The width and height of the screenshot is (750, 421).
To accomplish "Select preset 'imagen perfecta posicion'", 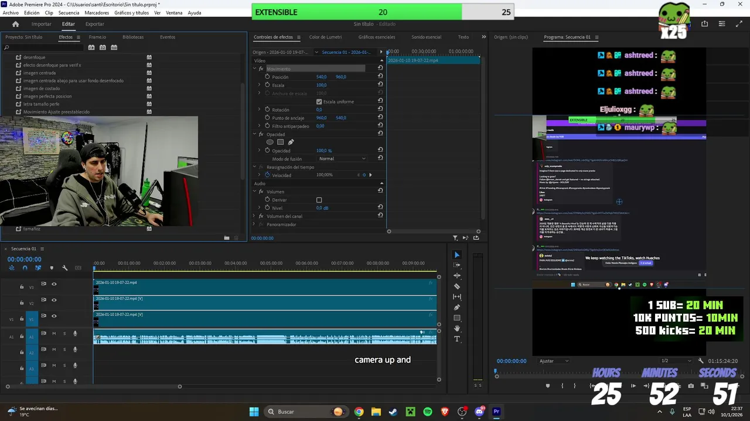I will pyautogui.click(x=47, y=96).
